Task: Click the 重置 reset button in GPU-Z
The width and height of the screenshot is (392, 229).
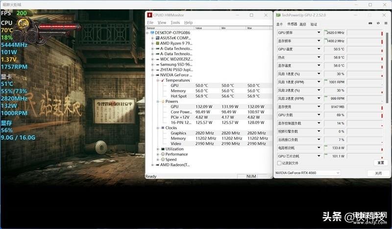Action: (381, 162)
